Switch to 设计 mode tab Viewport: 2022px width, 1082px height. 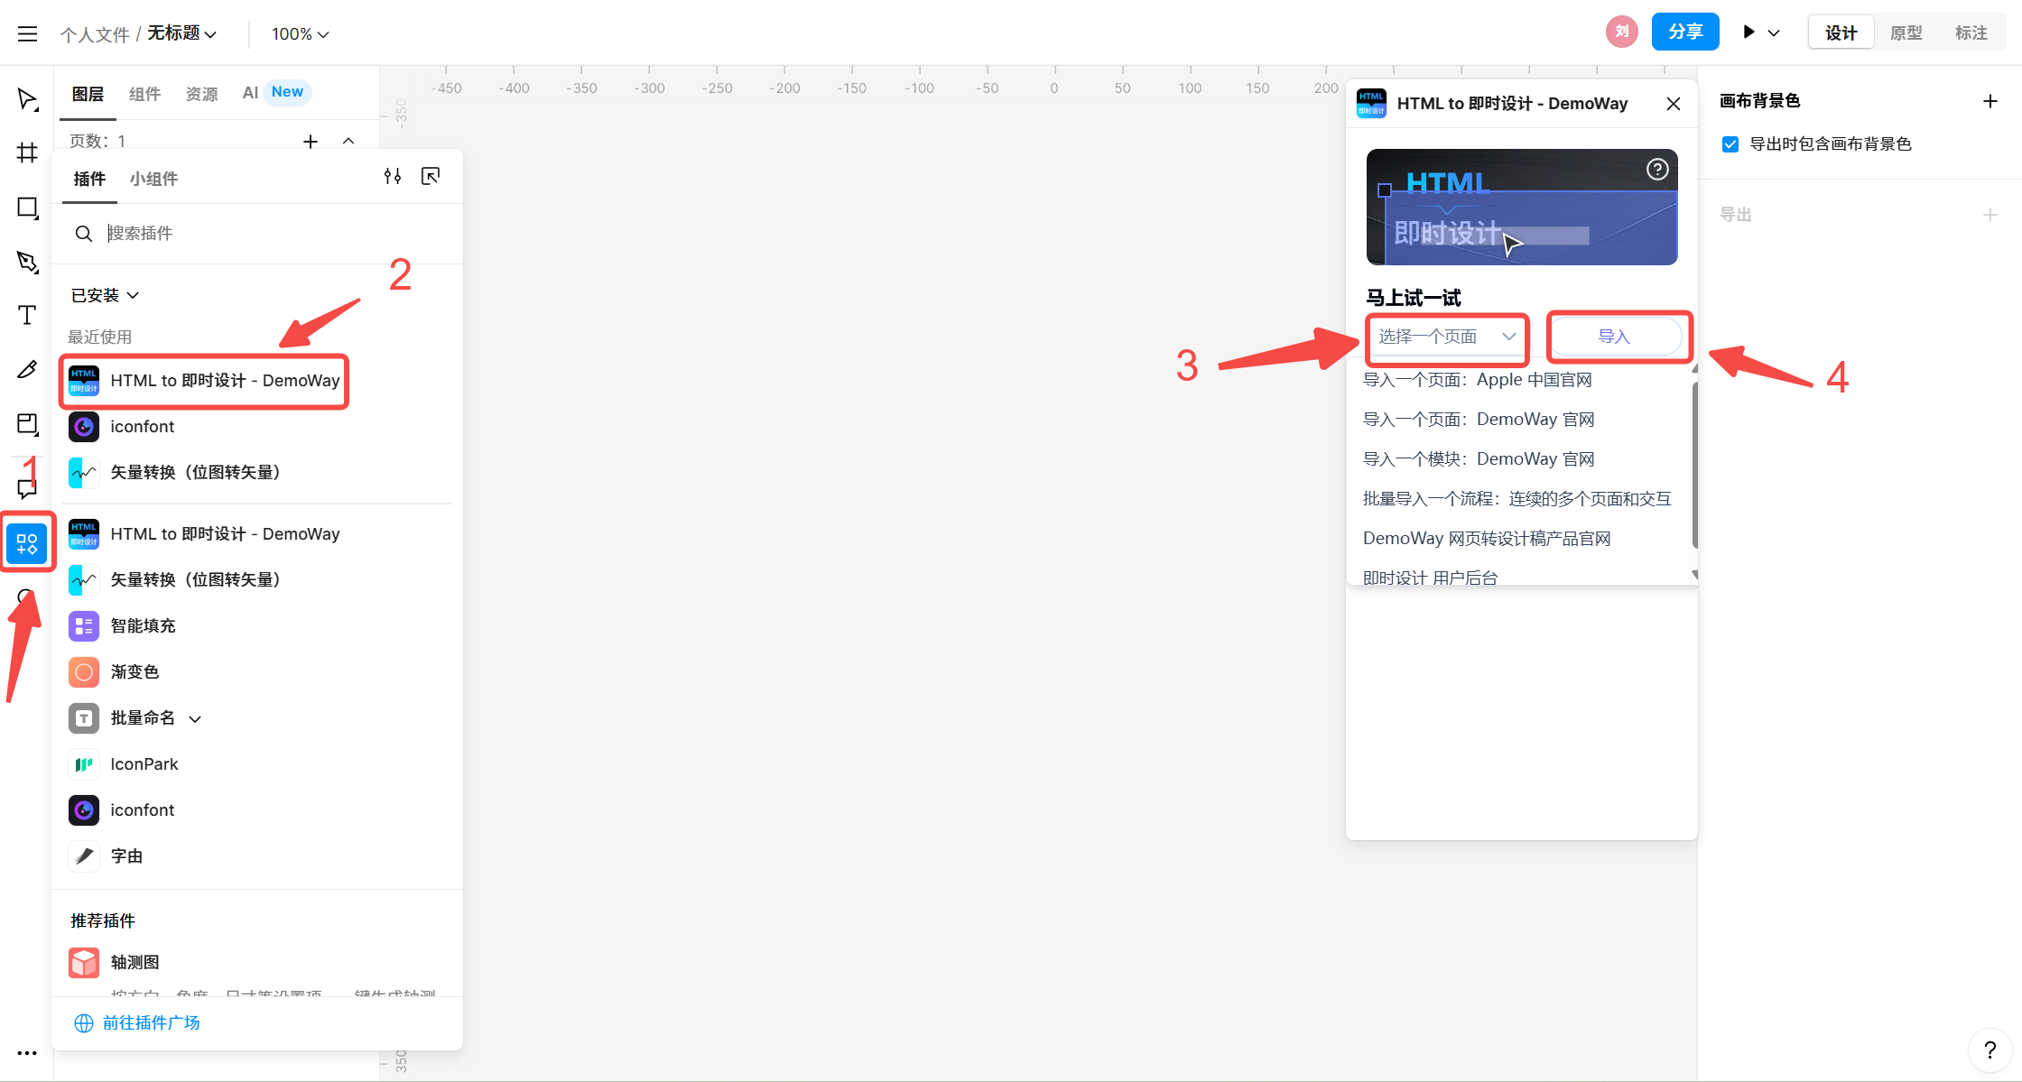pyautogui.click(x=1841, y=33)
